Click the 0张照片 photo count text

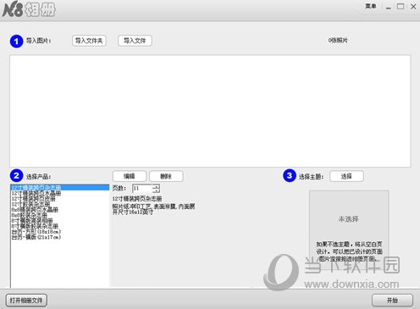tap(338, 41)
